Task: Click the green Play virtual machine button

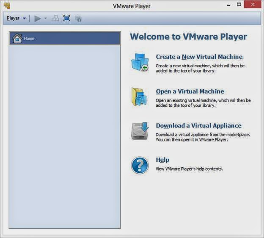Action: click(x=37, y=18)
